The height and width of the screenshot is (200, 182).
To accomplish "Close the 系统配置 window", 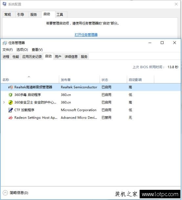I will pyautogui.click(x=176, y=4).
